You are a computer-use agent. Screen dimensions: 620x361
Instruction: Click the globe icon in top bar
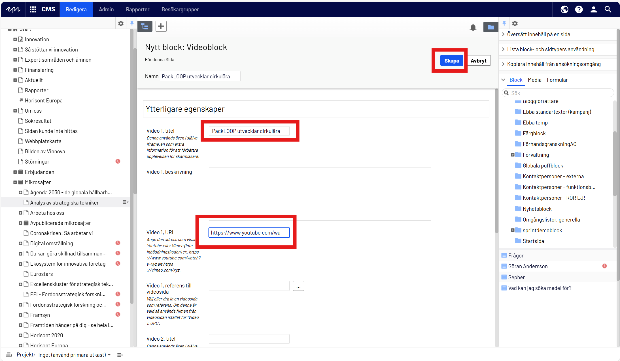point(564,9)
